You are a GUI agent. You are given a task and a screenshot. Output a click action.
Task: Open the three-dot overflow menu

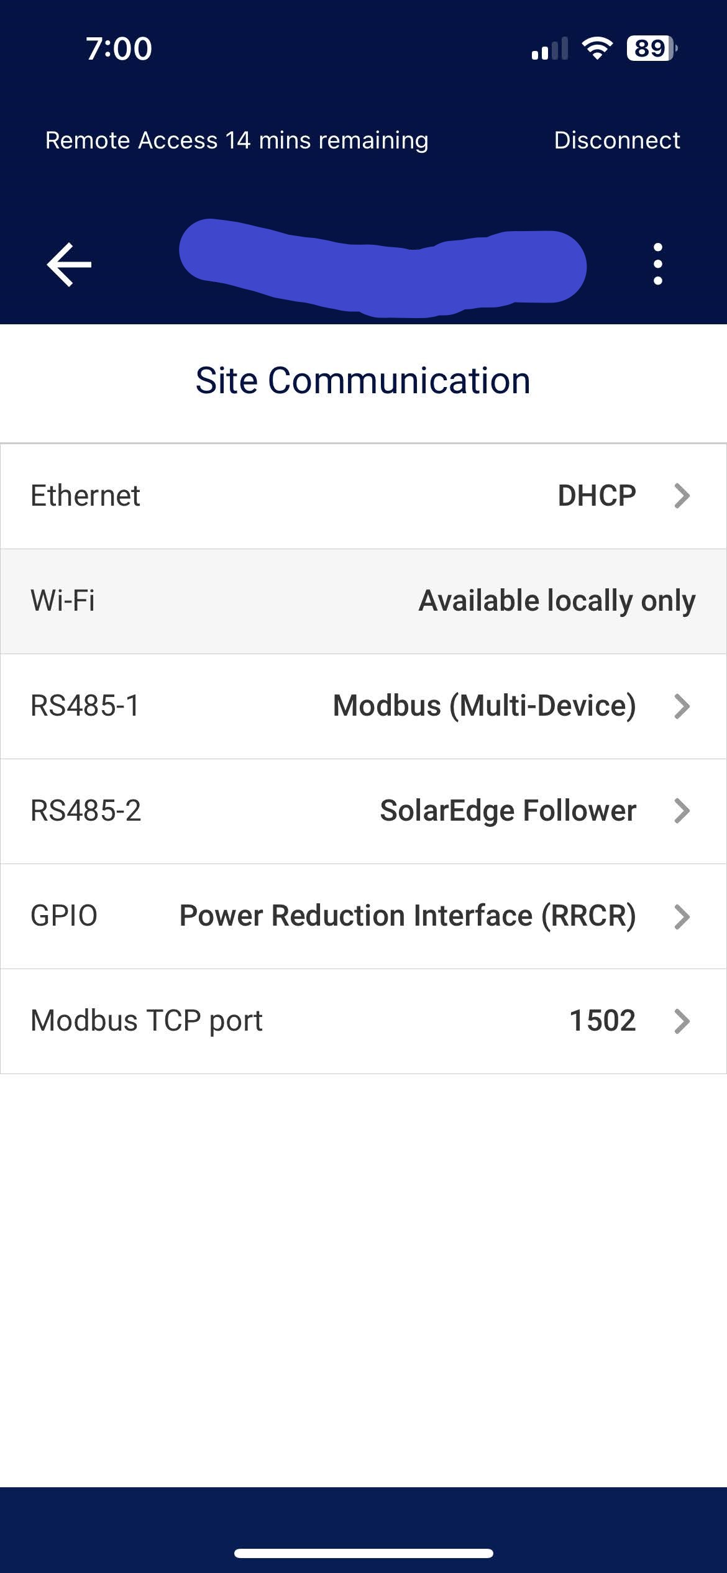click(x=657, y=265)
